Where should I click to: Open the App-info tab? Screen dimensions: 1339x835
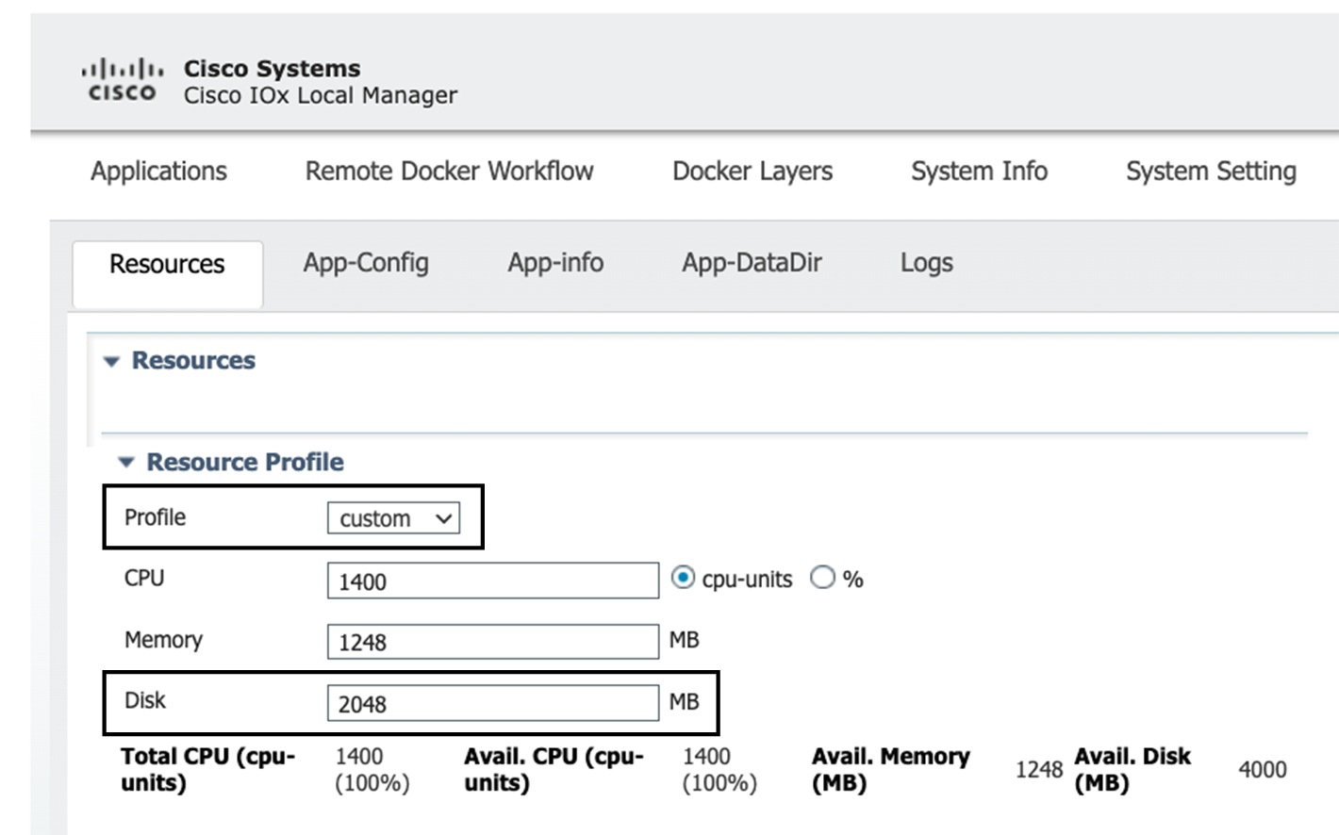pyautogui.click(x=555, y=263)
